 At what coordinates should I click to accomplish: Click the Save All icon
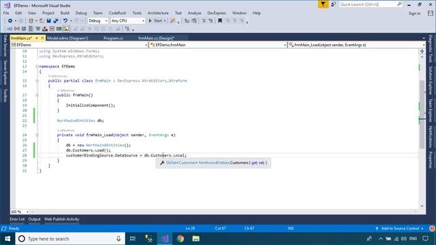[56, 21]
